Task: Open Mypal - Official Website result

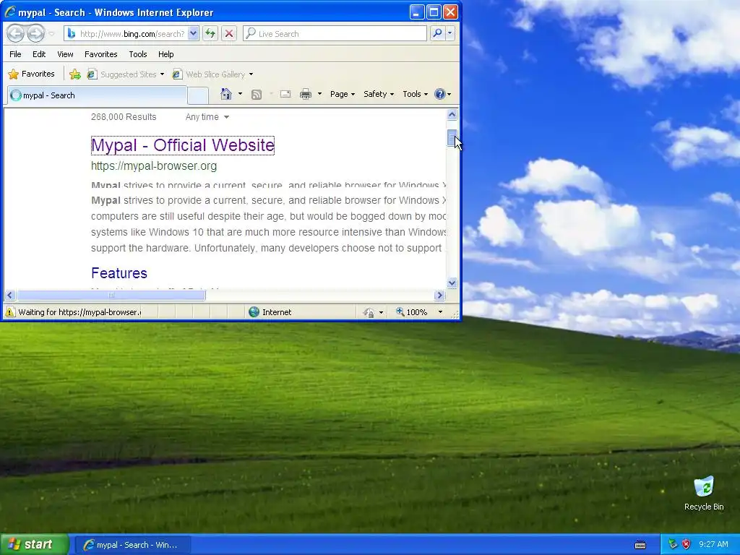Action: tap(183, 145)
